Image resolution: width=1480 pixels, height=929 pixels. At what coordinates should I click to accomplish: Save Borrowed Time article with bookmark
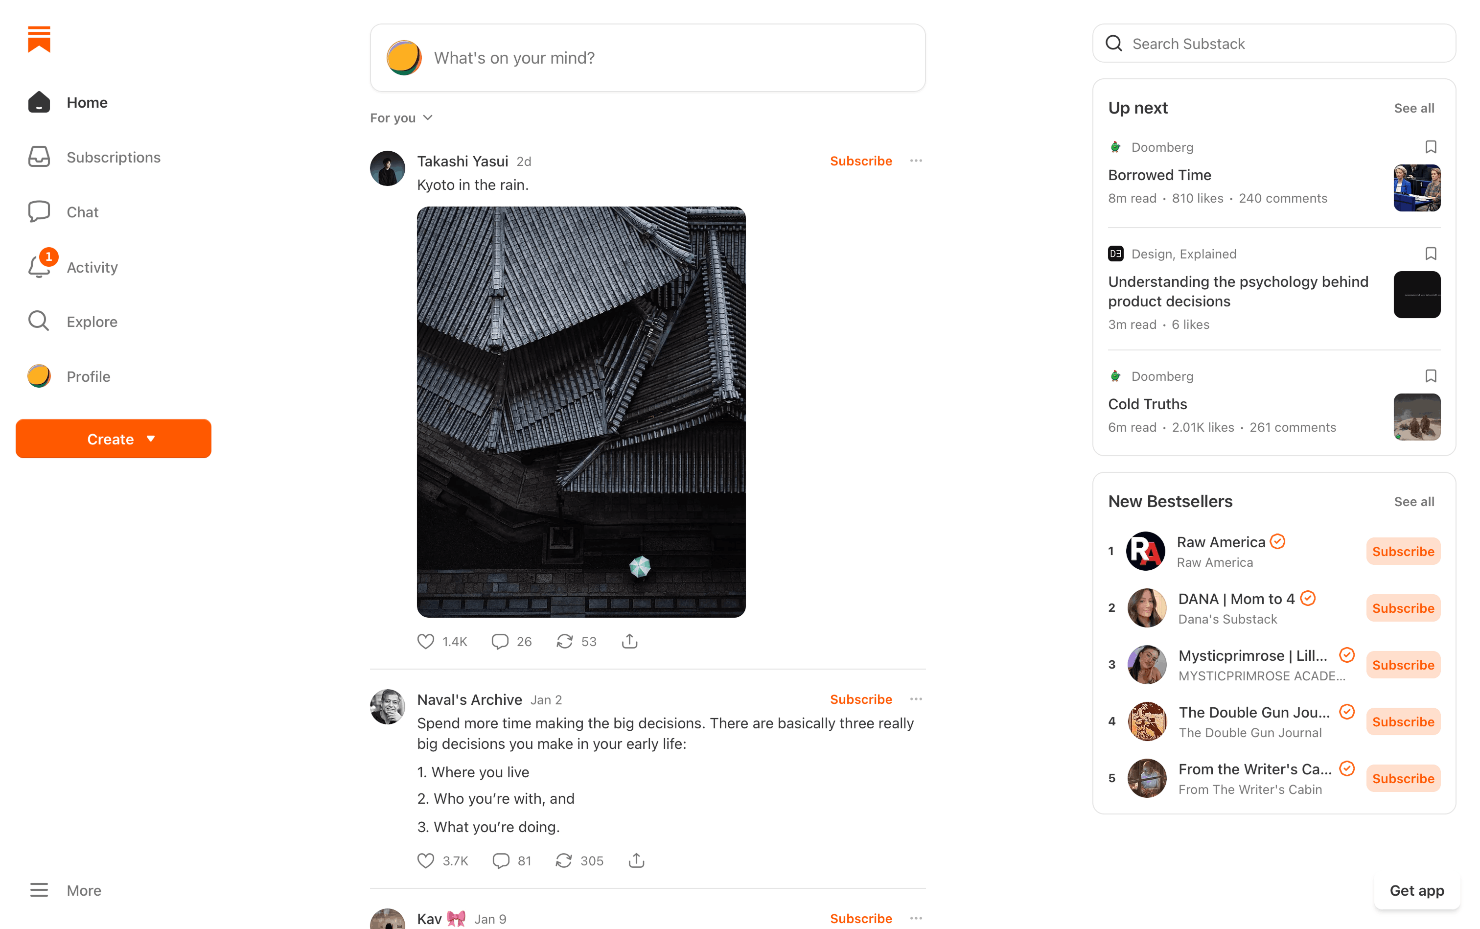1431,147
